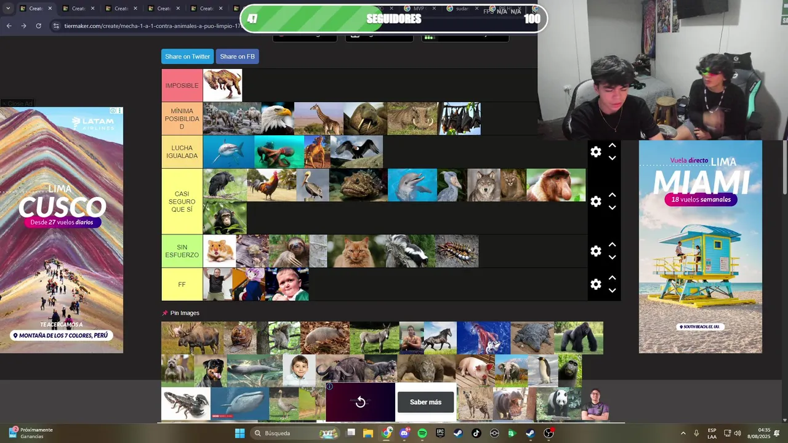Move FF row down with arrow

click(x=612, y=290)
